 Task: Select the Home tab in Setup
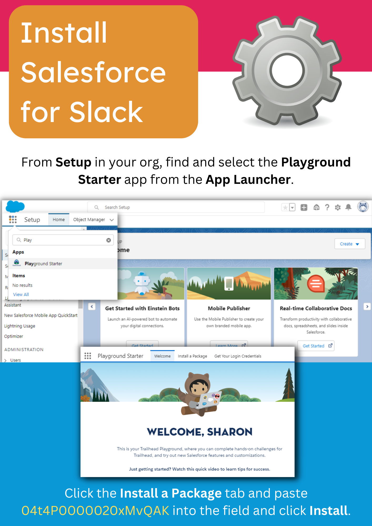pos(59,219)
